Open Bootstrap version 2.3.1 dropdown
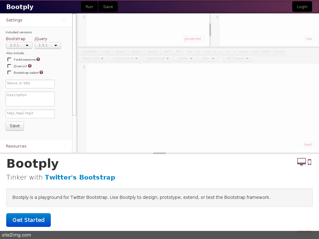 (19, 45)
